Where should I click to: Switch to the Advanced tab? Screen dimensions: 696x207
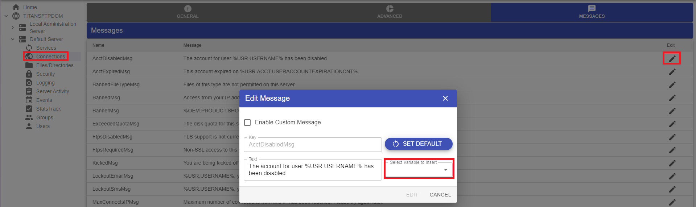390,12
